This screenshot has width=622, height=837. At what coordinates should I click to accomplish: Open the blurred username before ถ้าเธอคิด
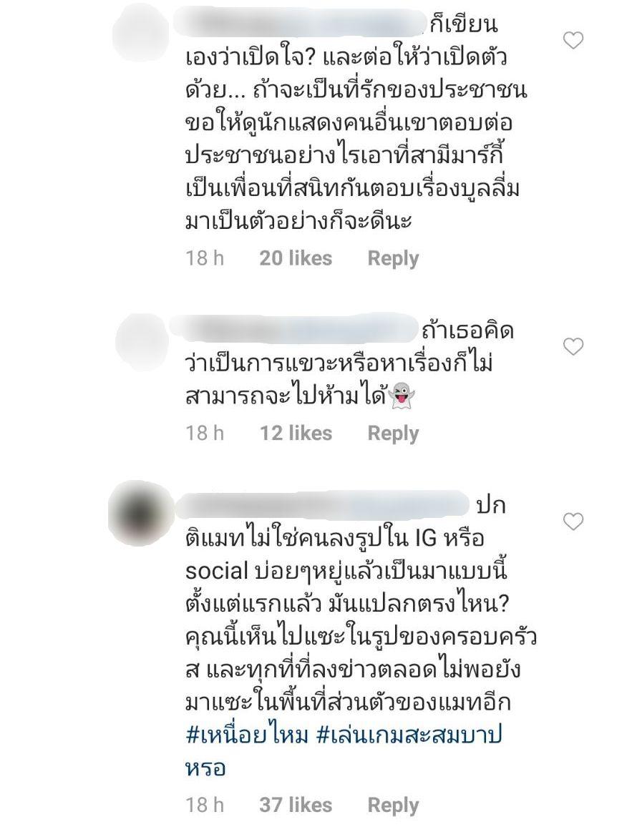pyautogui.click(x=295, y=331)
